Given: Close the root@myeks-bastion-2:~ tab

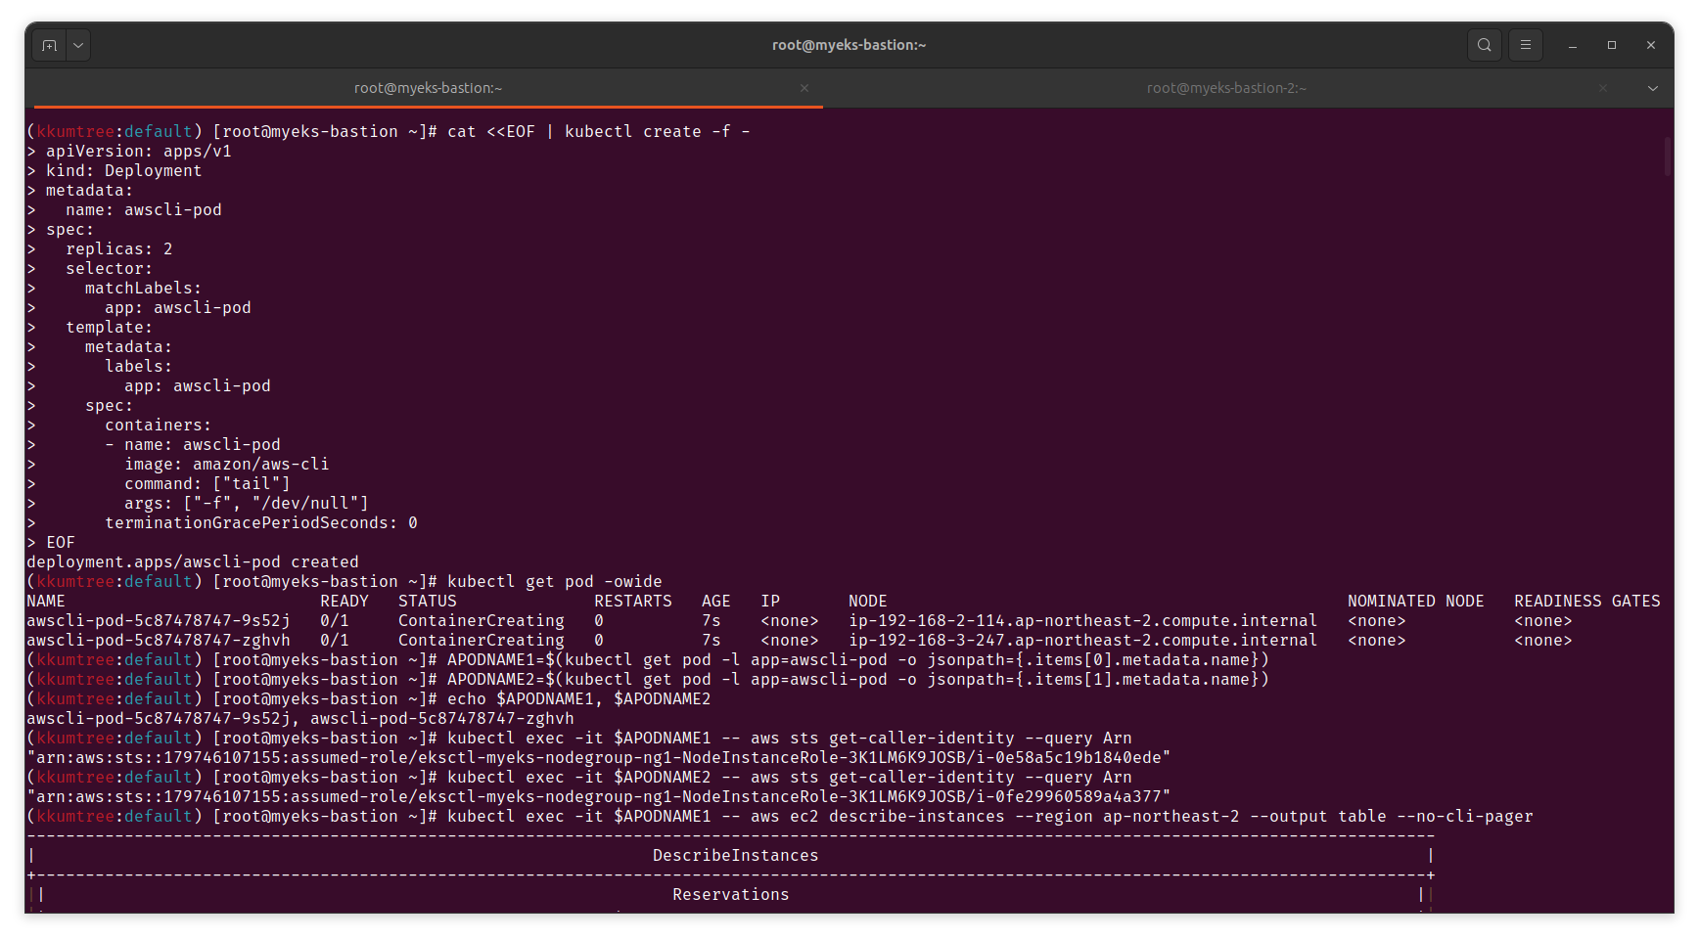Looking at the screenshot, I should (x=1603, y=88).
